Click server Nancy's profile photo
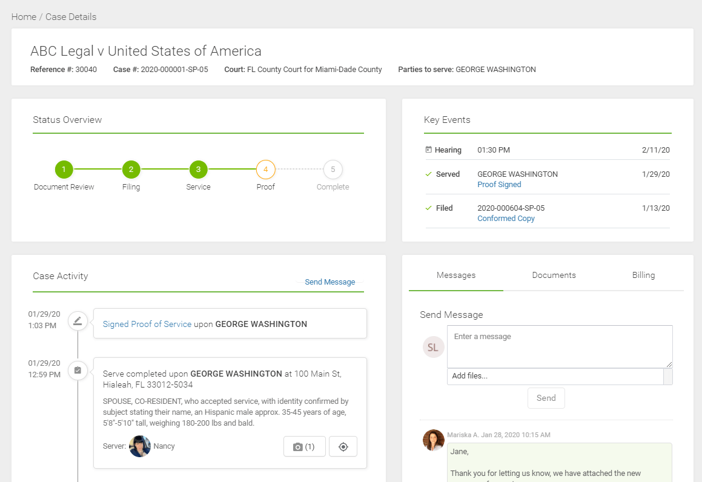The image size is (702, 482). point(140,446)
